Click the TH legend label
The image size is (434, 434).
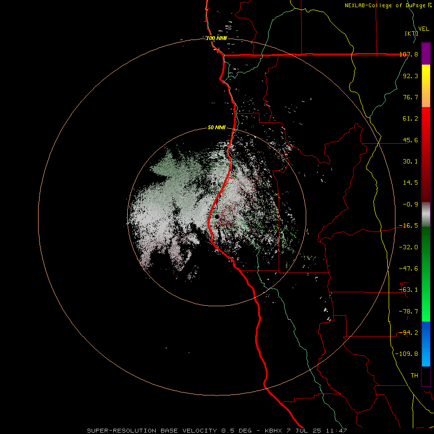pos(414,376)
